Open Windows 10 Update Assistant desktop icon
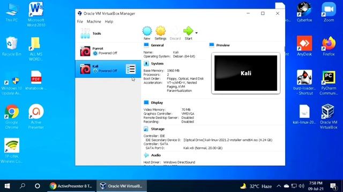Screen dimensions: 343x192 12,83
